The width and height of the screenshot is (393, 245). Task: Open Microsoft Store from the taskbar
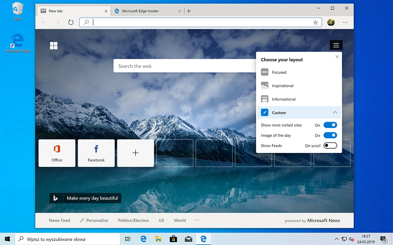[173, 239]
